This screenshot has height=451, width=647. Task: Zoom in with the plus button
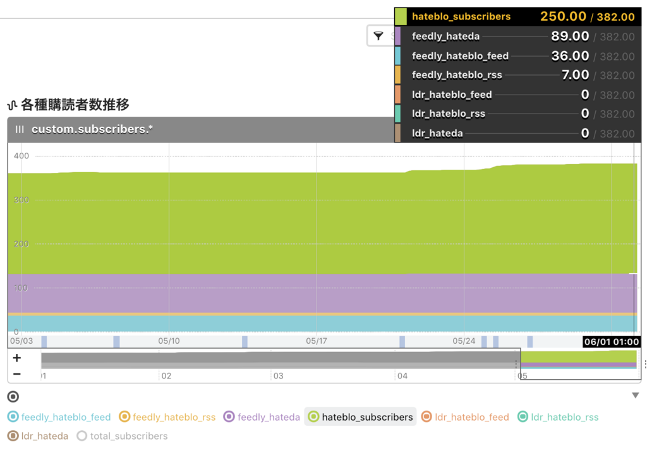(x=17, y=358)
